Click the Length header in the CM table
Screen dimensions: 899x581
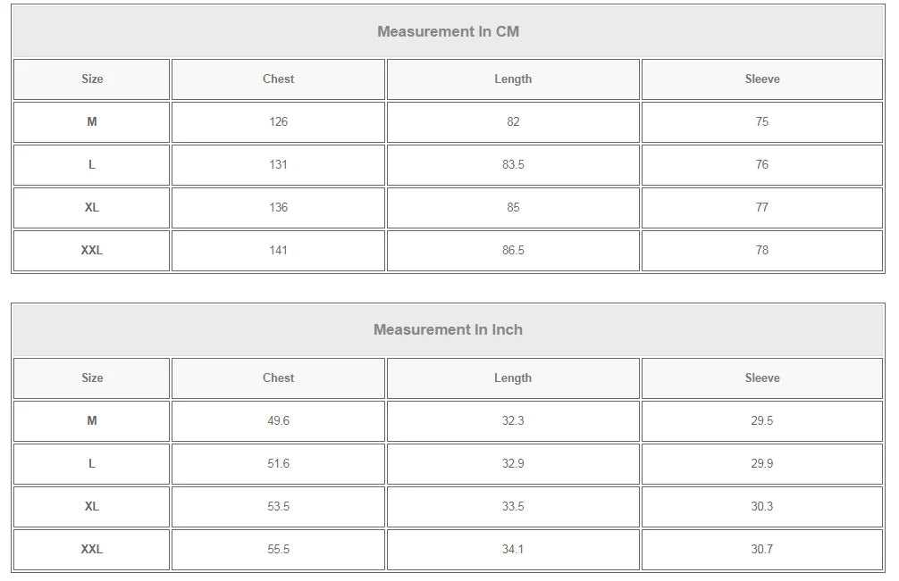tap(512, 79)
